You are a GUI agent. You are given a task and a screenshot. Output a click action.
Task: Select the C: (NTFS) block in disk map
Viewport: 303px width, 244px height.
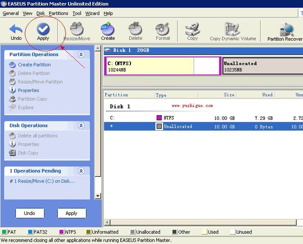(x=163, y=66)
